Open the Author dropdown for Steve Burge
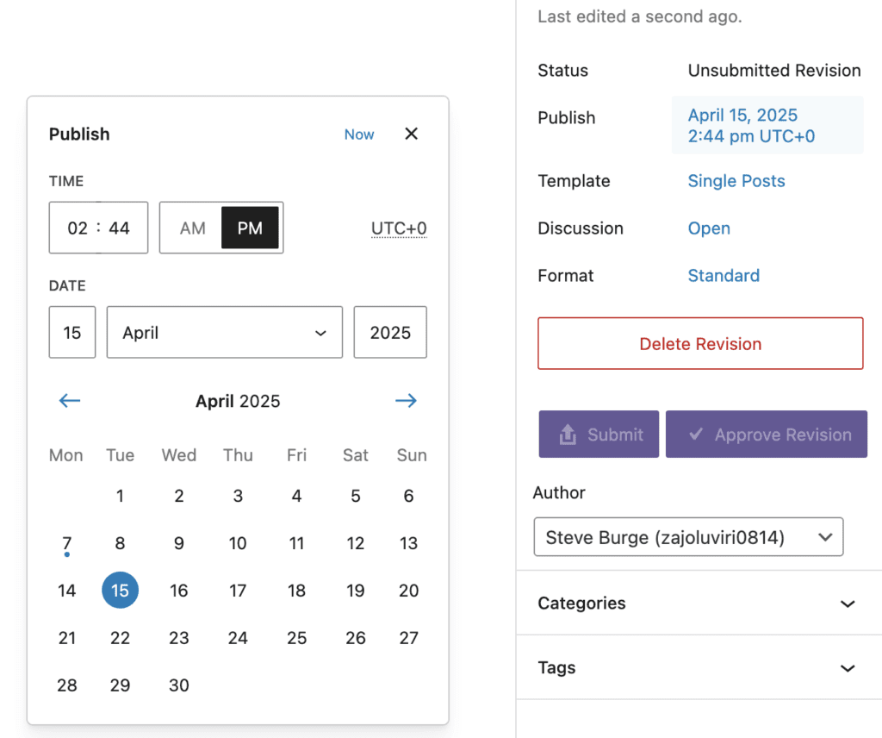This screenshot has height=738, width=882. 688,537
